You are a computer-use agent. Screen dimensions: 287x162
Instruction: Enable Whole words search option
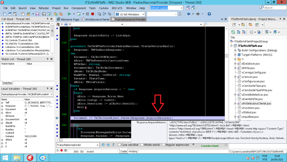pos(142,145)
